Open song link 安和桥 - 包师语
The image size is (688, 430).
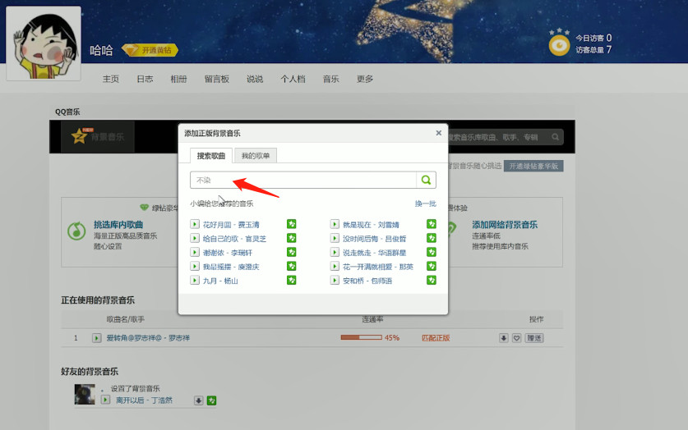point(367,281)
